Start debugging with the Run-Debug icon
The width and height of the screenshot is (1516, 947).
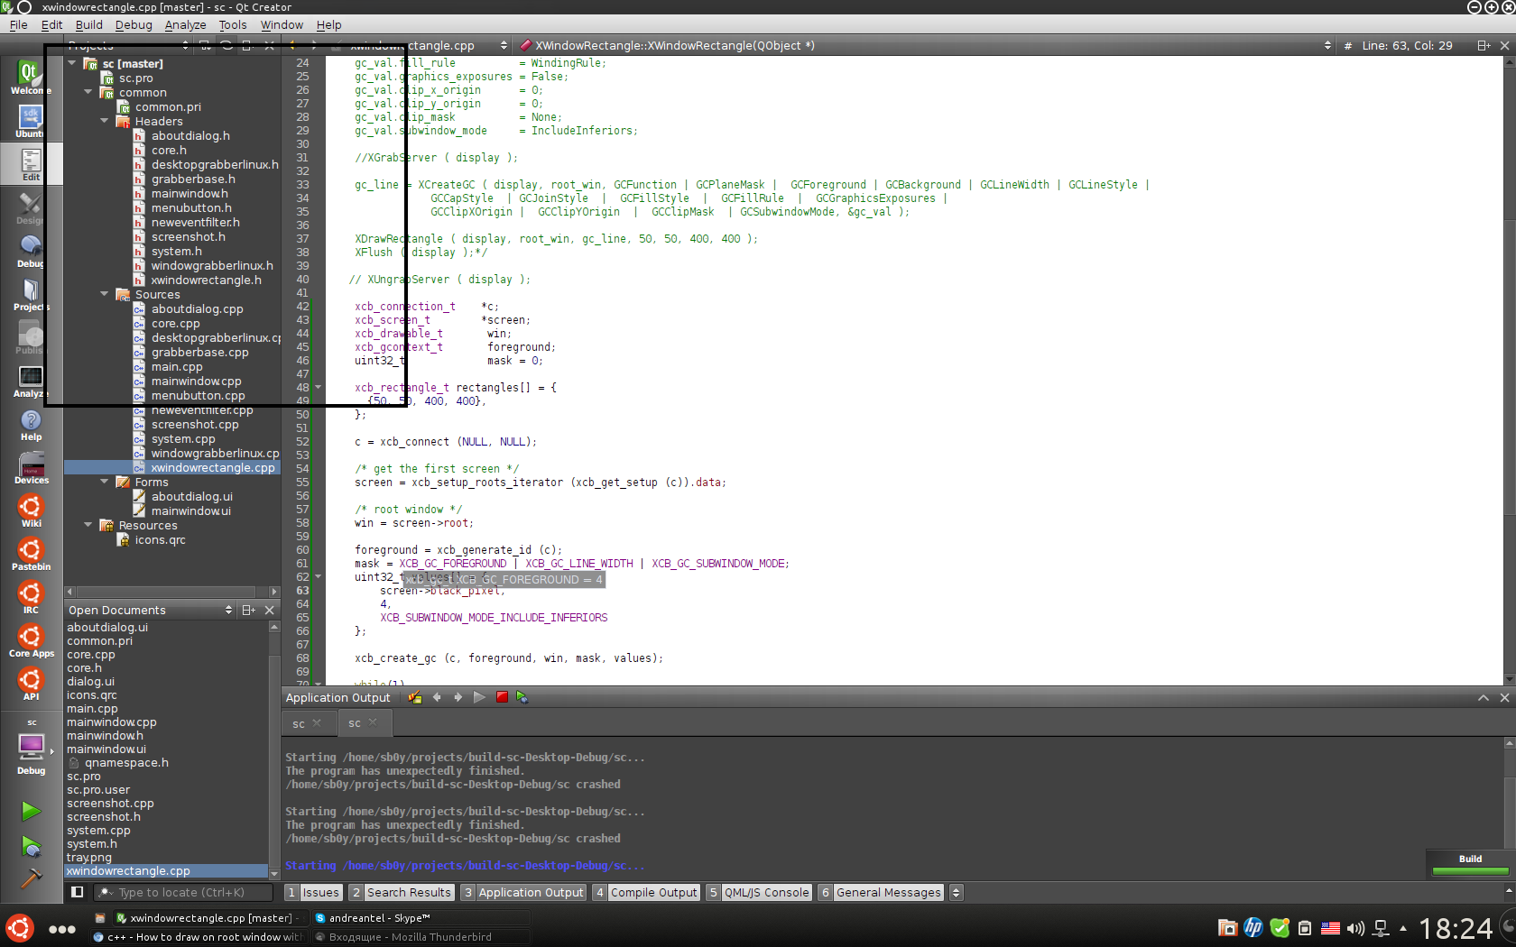tap(31, 846)
